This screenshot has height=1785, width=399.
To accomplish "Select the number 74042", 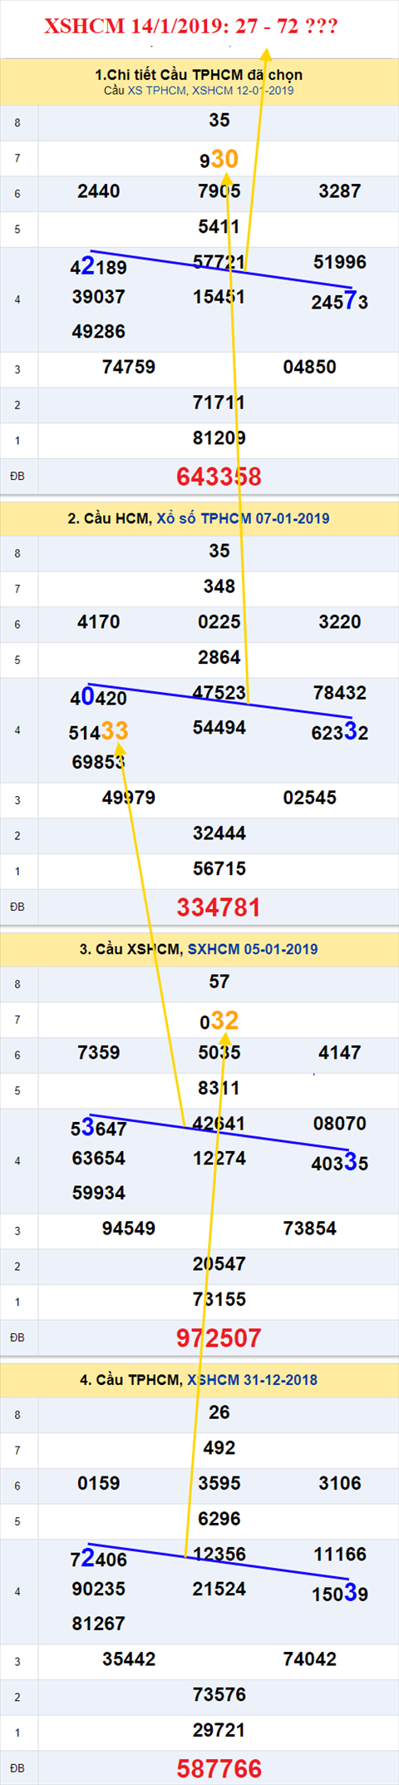I will pos(310,1659).
